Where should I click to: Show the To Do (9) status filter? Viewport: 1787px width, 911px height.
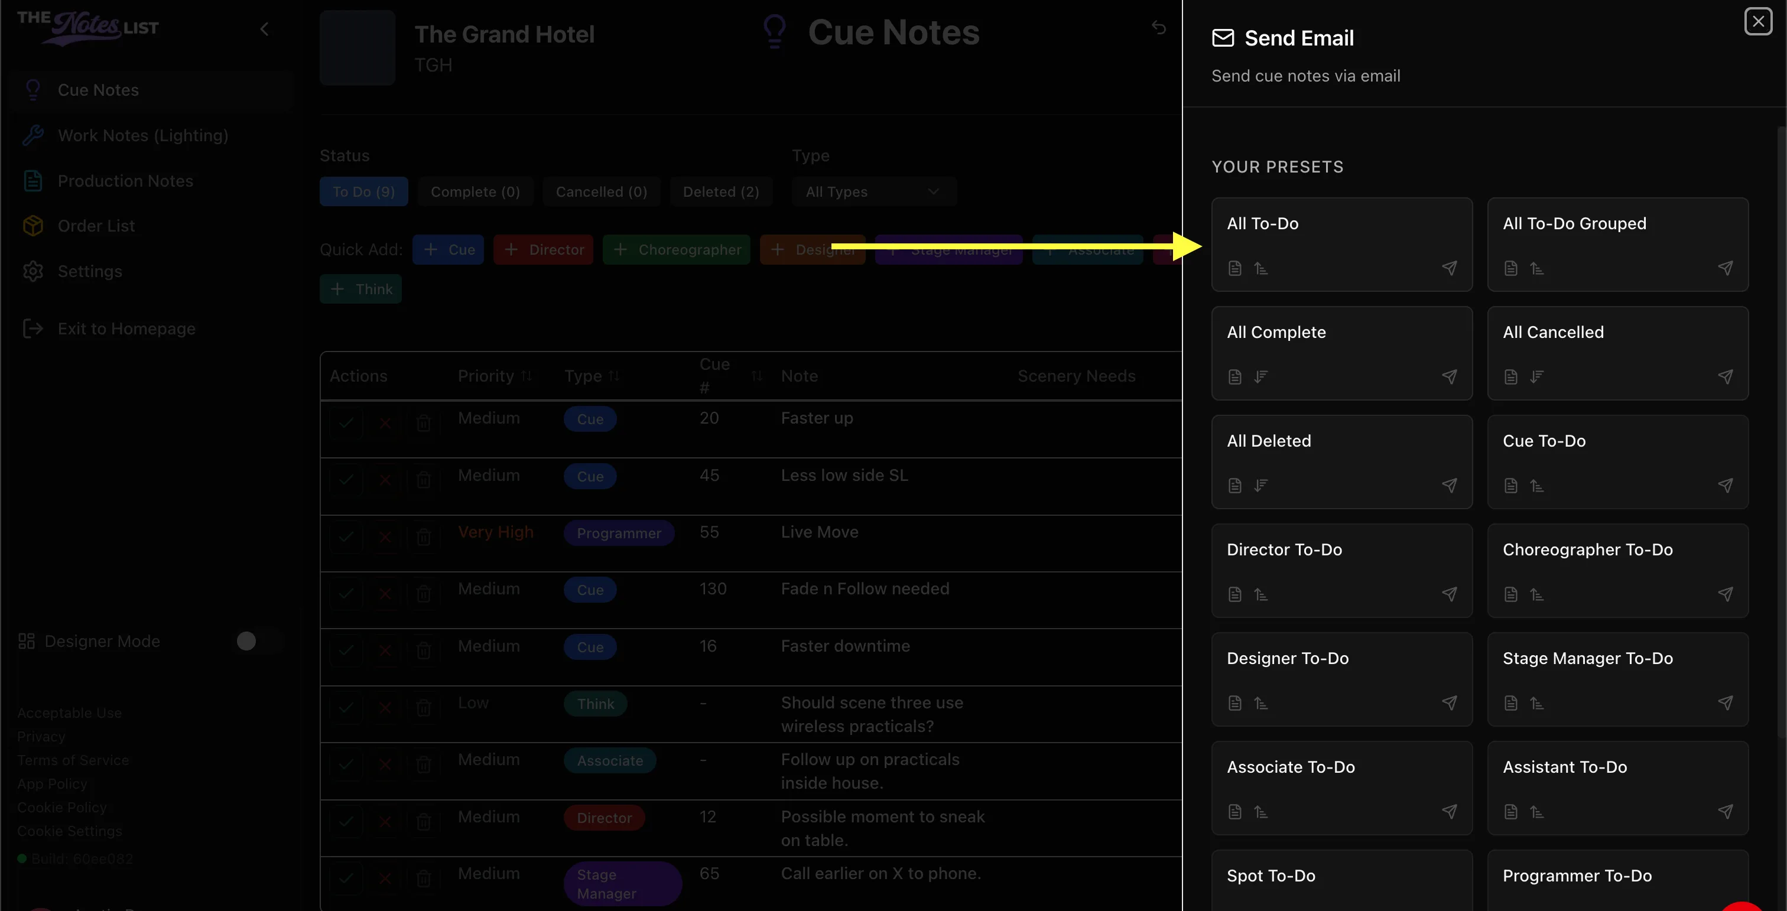[363, 192]
